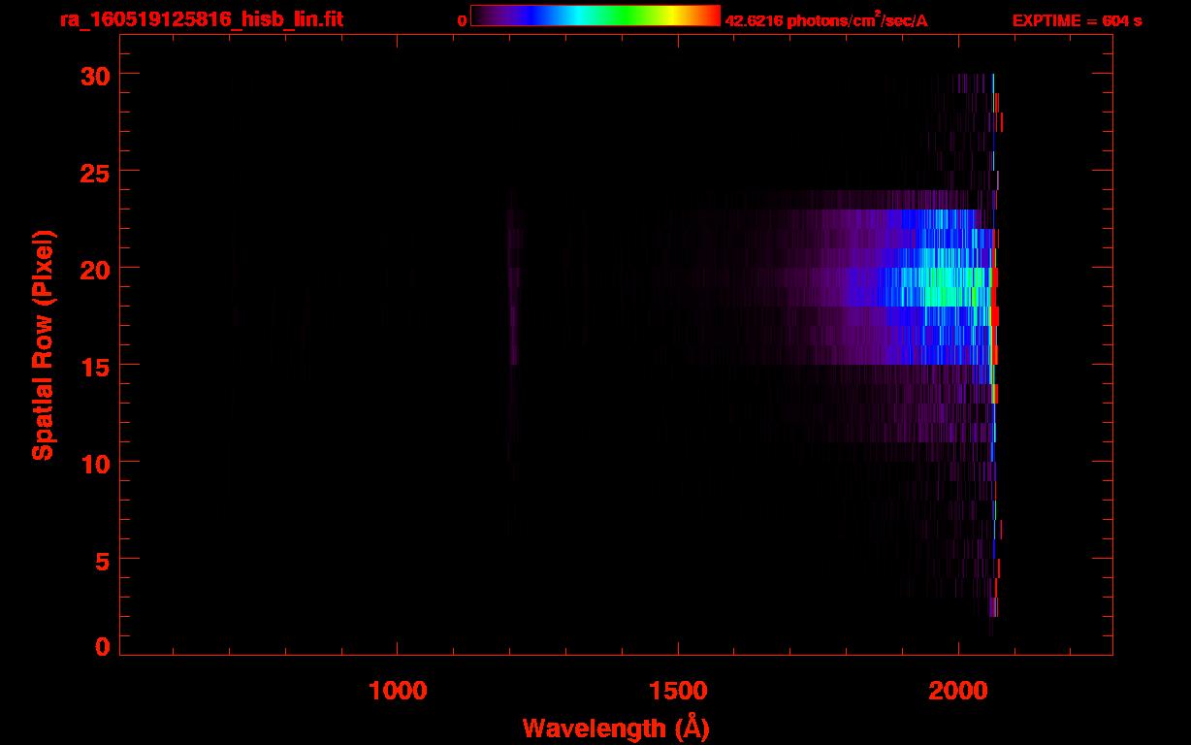
Task: Click the y-axis label 5
Action: [x=103, y=560]
